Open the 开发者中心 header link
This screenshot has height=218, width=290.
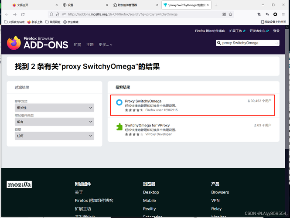pos(259,31)
